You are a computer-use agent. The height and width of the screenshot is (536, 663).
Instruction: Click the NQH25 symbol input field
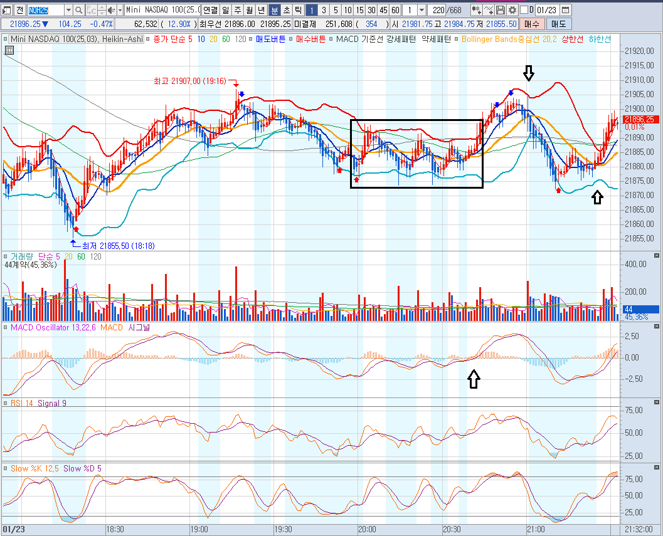pyautogui.click(x=46, y=10)
